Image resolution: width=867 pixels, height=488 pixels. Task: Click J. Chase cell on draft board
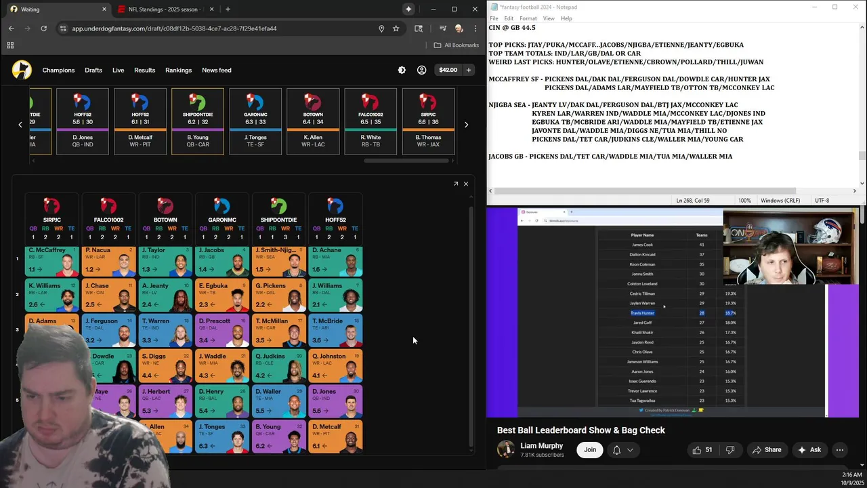coord(108,296)
